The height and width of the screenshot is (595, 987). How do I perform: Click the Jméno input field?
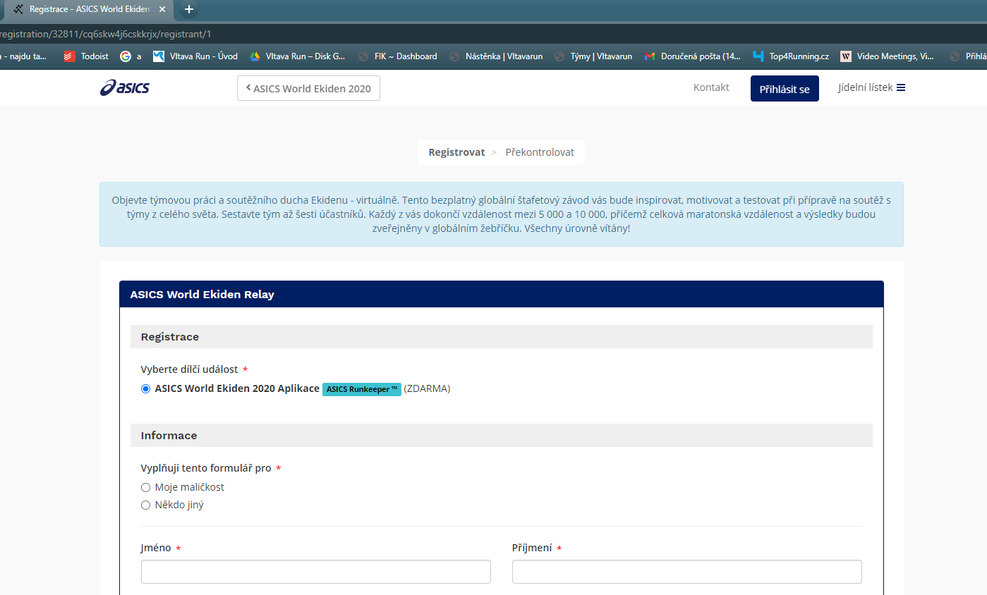[x=316, y=572]
